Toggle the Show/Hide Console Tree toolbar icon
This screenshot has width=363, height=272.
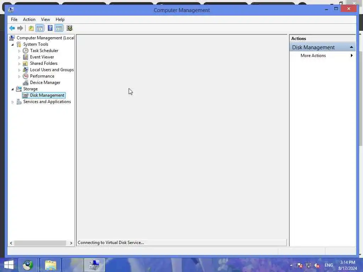(40, 28)
